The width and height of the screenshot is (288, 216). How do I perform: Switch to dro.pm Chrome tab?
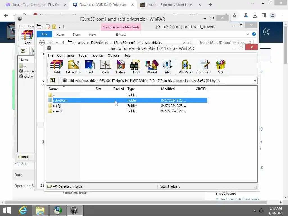[170, 5]
